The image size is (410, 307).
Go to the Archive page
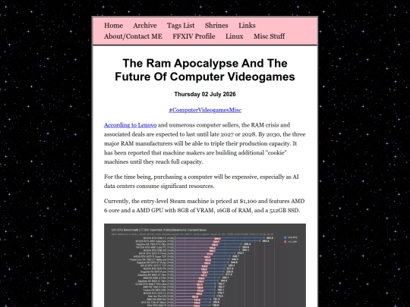pos(145,26)
